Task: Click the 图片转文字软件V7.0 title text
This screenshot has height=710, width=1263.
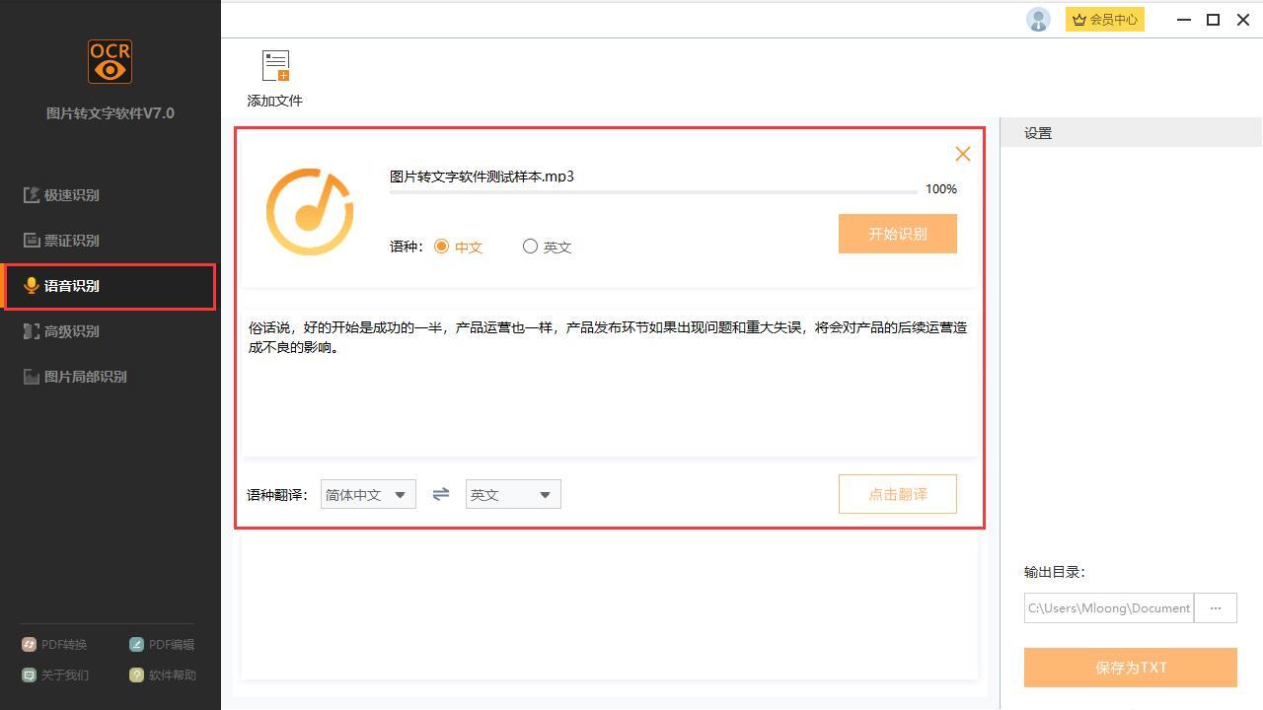Action: pyautogui.click(x=111, y=113)
